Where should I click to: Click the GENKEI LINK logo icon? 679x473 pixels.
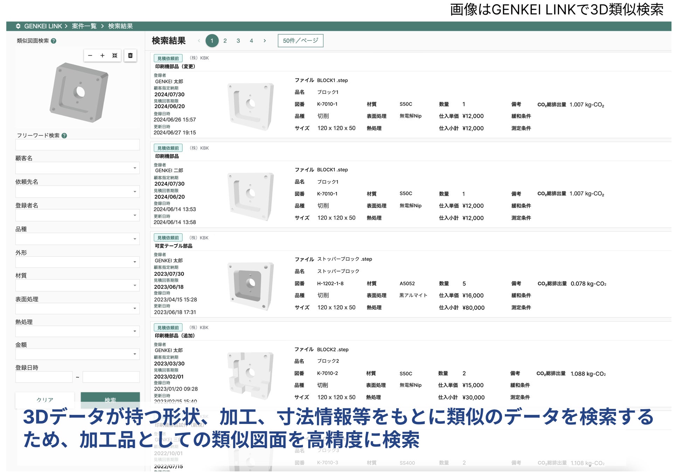18,26
